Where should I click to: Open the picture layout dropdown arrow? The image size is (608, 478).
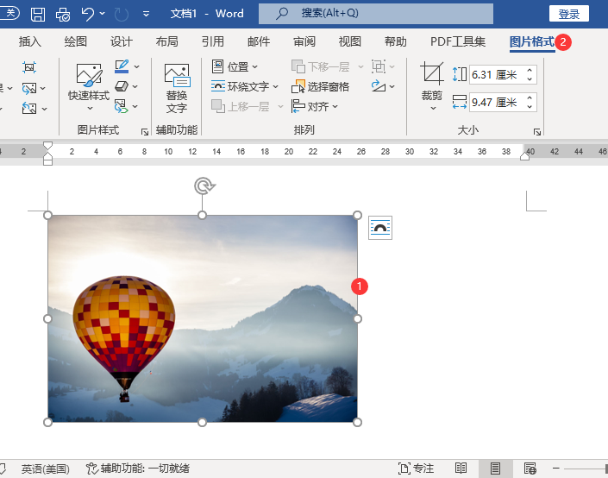135,106
